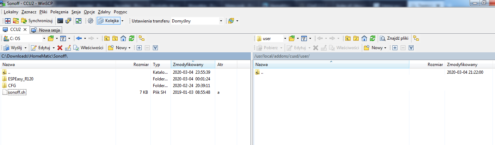Sort local files by Zmodyfikowany column
This screenshot has height=145, width=495.
[193, 65]
